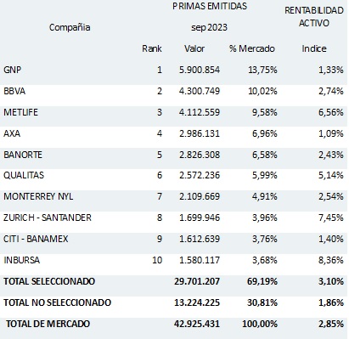
Task: Select the RENTABILIDAD ACTIVO header
Action: click(x=314, y=17)
